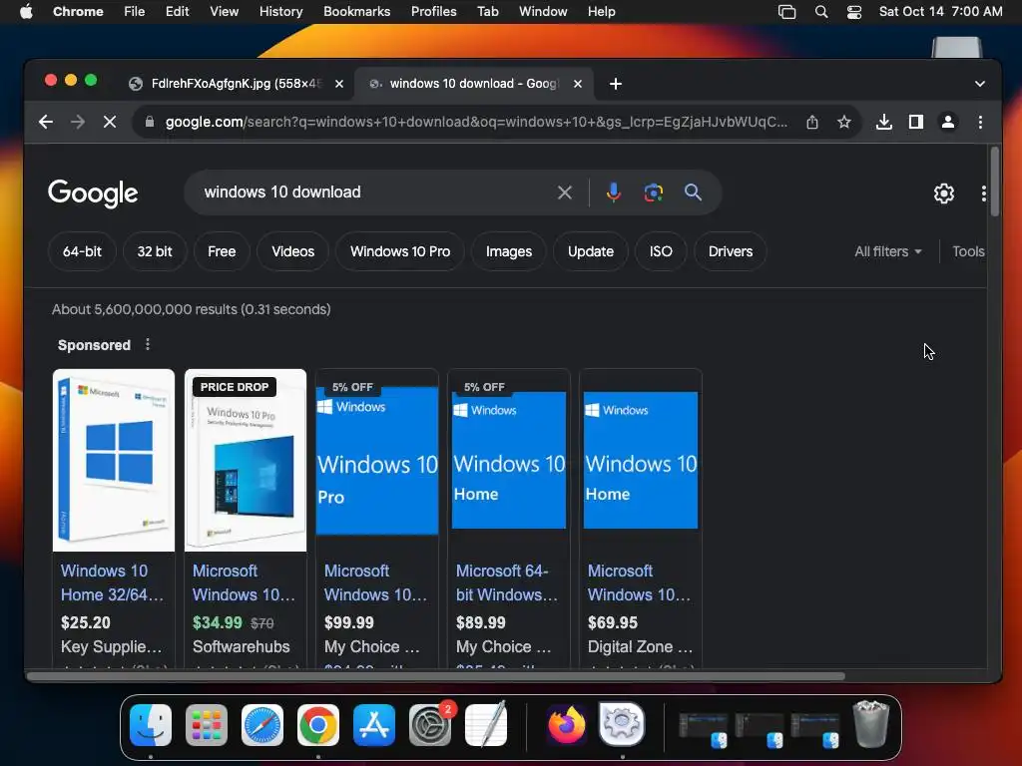Select the Drivers filter chip

click(730, 251)
